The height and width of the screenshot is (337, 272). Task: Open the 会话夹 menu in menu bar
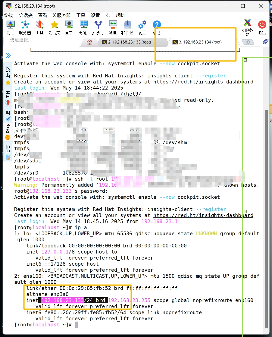tap(26, 15)
